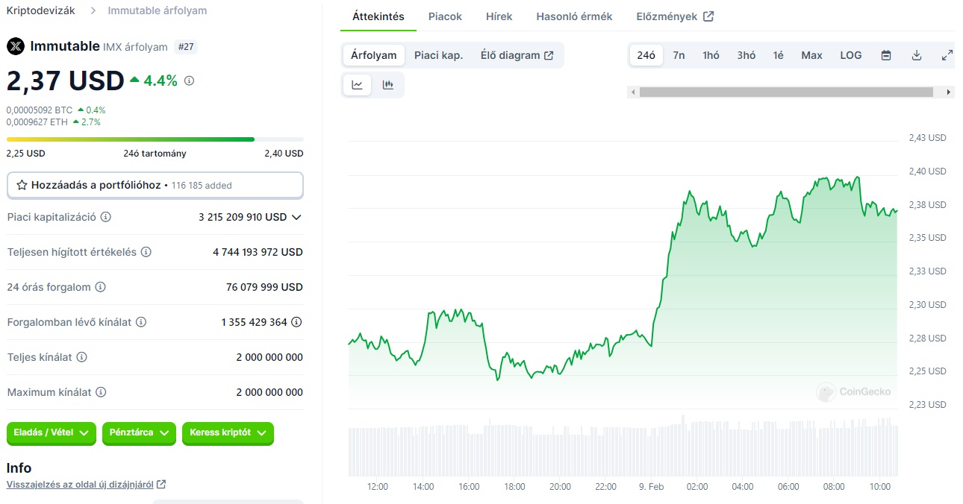Click 4 744 193 972 USD valuation value

[x=258, y=252]
